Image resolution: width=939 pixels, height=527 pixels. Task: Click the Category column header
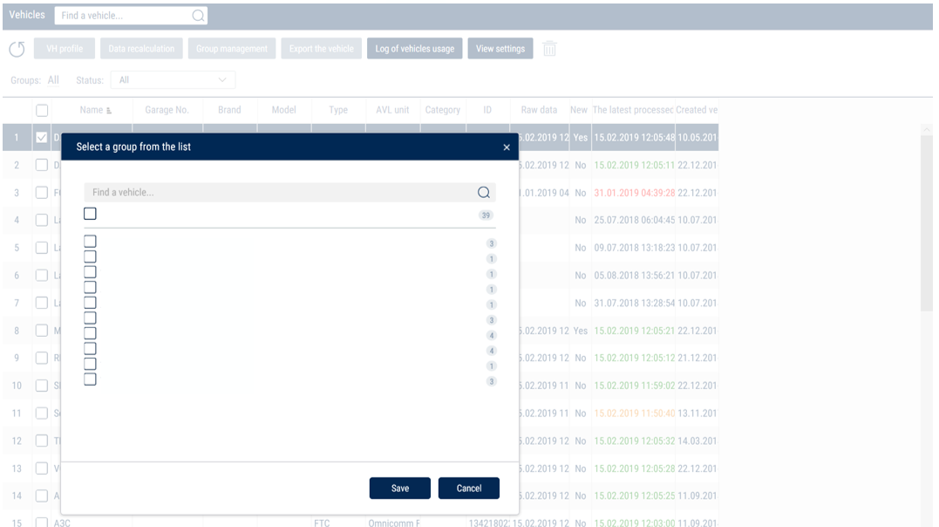click(443, 110)
